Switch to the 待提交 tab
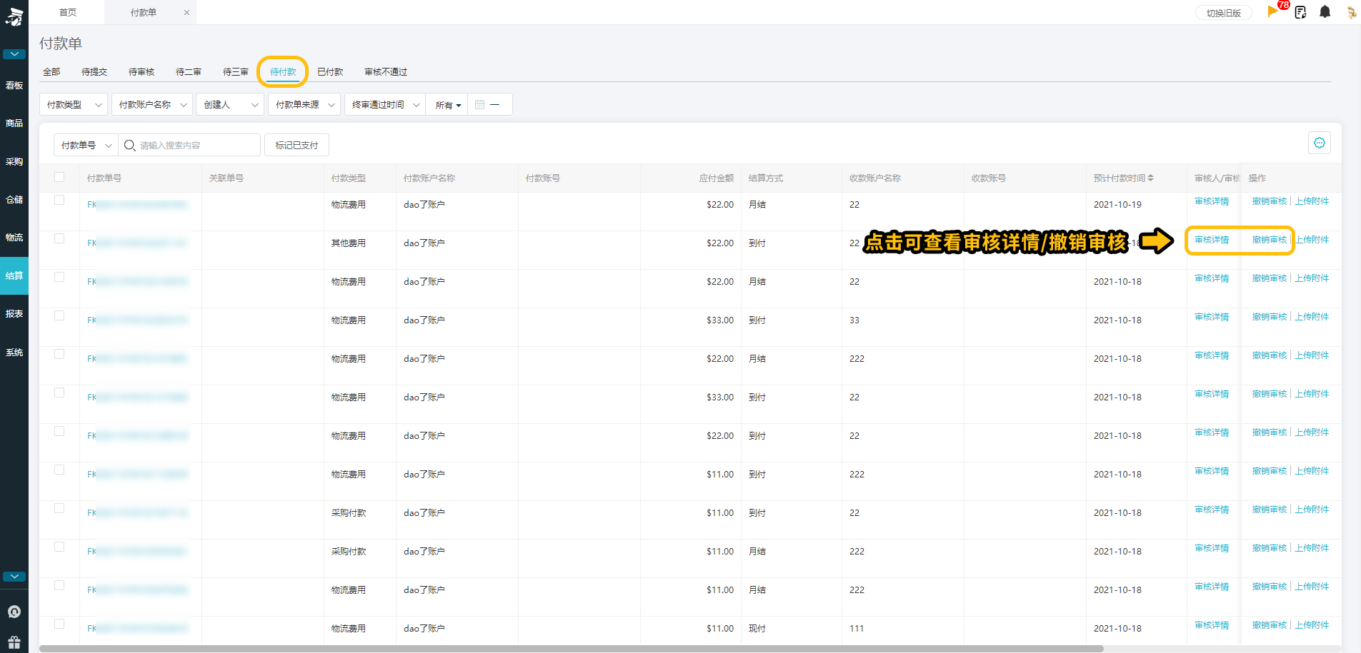1361x653 pixels. click(94, 71)
